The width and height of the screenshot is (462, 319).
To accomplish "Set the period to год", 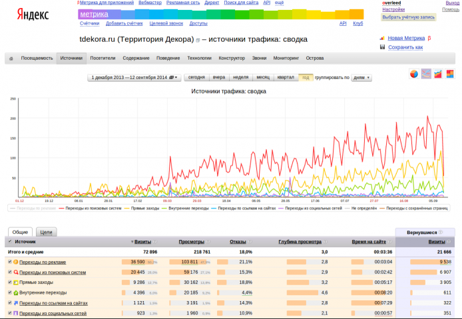I will click(x=306, y=77).
